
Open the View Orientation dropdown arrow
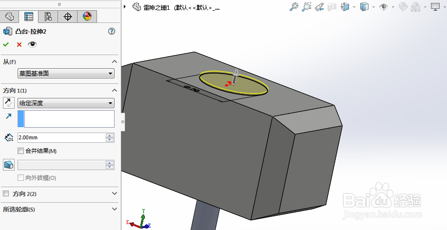pos(354,7)
